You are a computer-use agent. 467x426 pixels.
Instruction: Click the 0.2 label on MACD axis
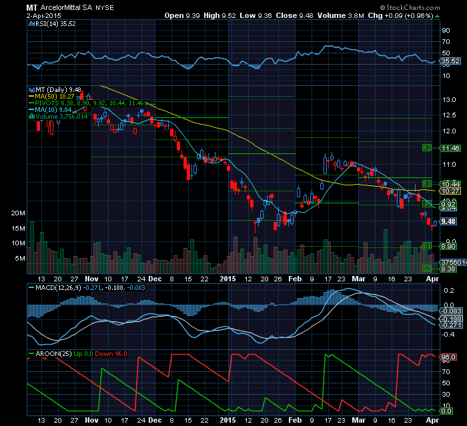[x=449, y=290]
